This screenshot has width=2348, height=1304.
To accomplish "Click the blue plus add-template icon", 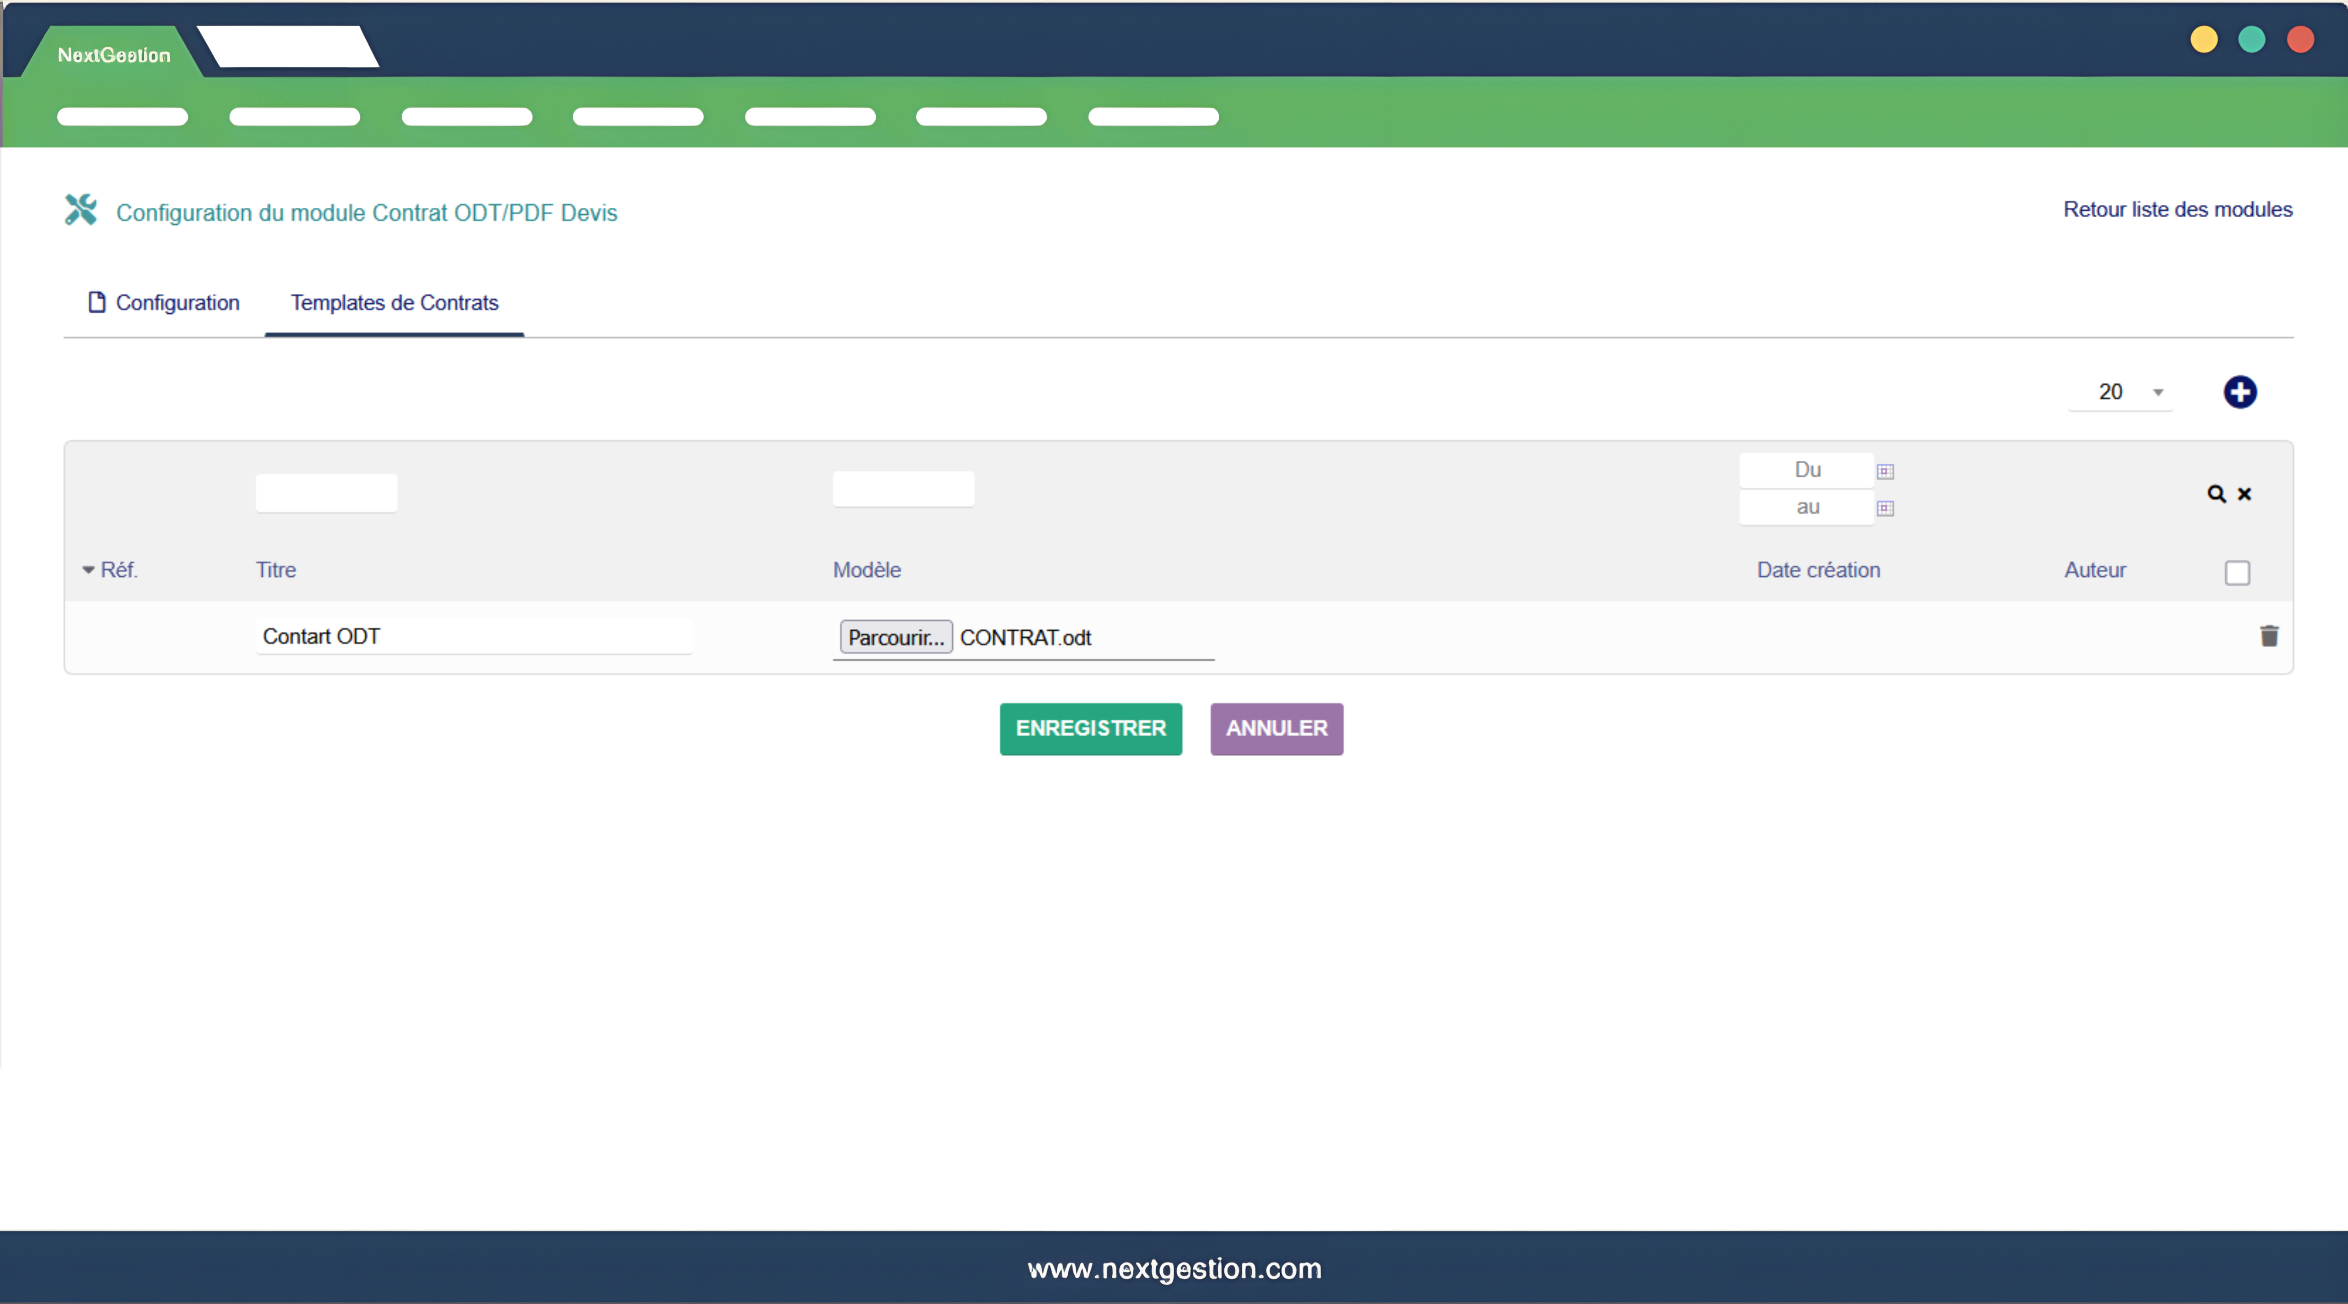I will 2240,392.
